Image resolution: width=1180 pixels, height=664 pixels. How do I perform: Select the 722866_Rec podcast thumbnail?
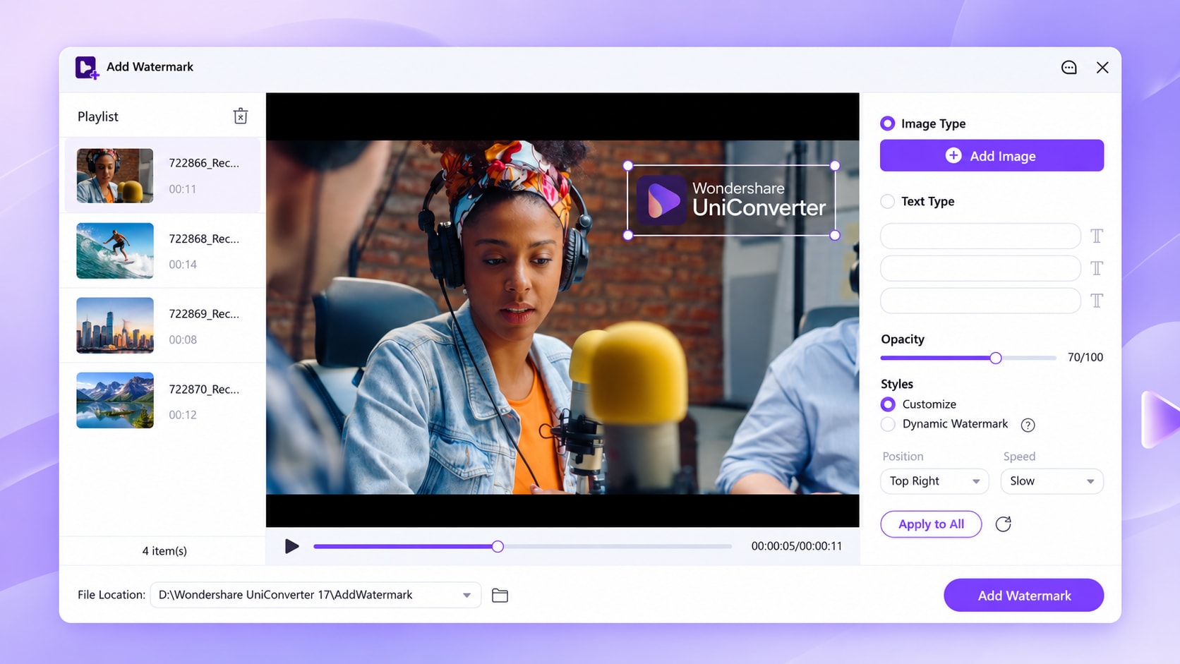pos(115,176)
